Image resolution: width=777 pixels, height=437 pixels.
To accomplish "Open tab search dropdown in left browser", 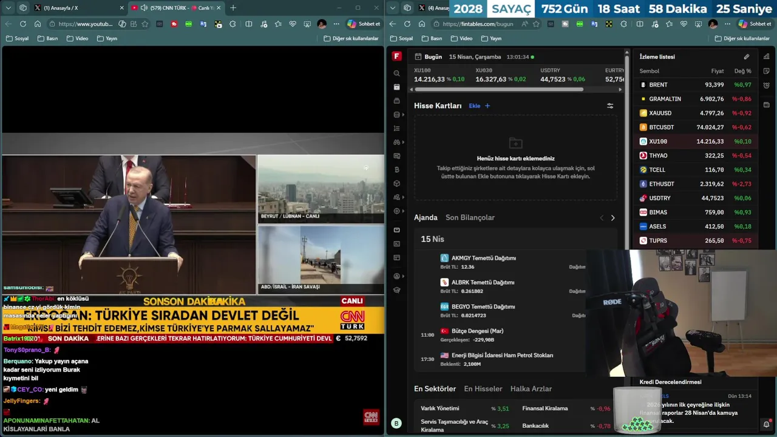I will point(8,8).
